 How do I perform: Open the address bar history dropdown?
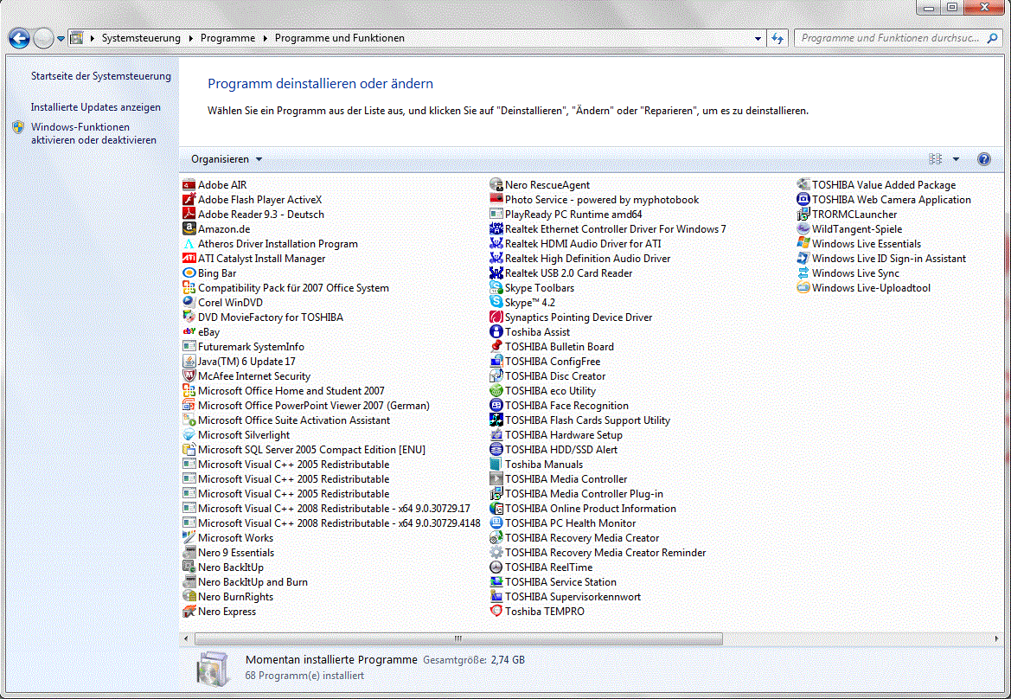click(x=758, y=39)
